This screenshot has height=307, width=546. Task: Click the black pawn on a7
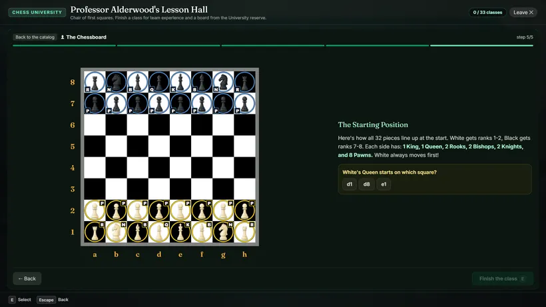pos(95,103)
